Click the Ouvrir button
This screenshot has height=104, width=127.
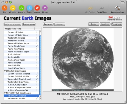pyautogui.click(x=93, y=24)
